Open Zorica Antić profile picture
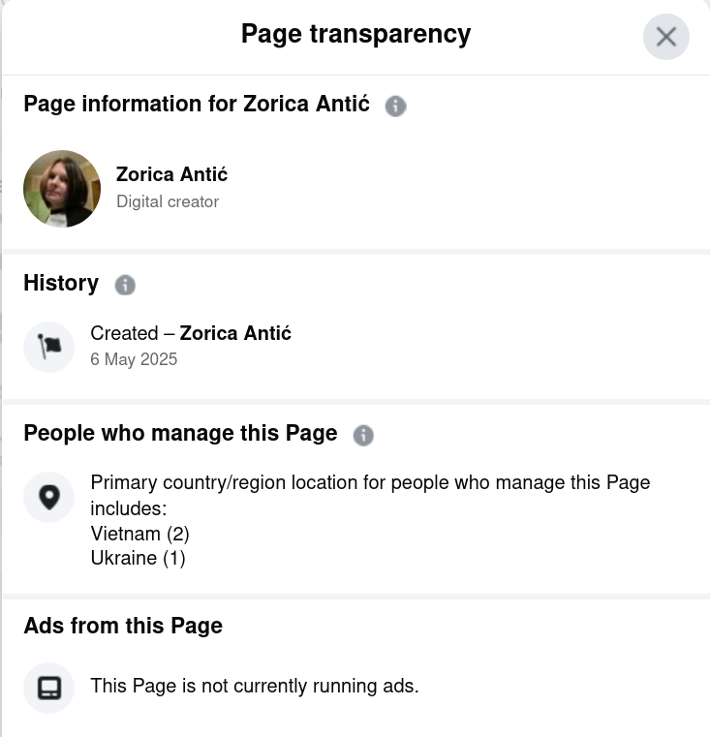 pyautogui.click(x=62, y=189)
